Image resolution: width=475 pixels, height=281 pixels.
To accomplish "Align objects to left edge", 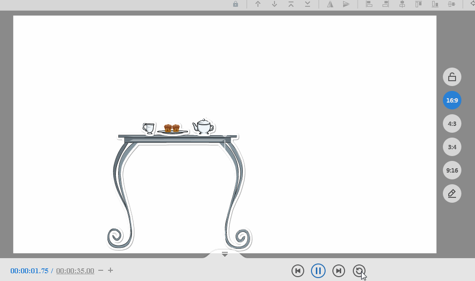I will pos(369,4).
